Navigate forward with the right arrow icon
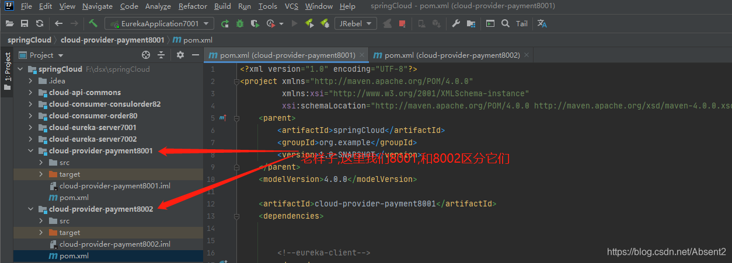This screenshot has width=732, height=263. click(x=74, y=23)
